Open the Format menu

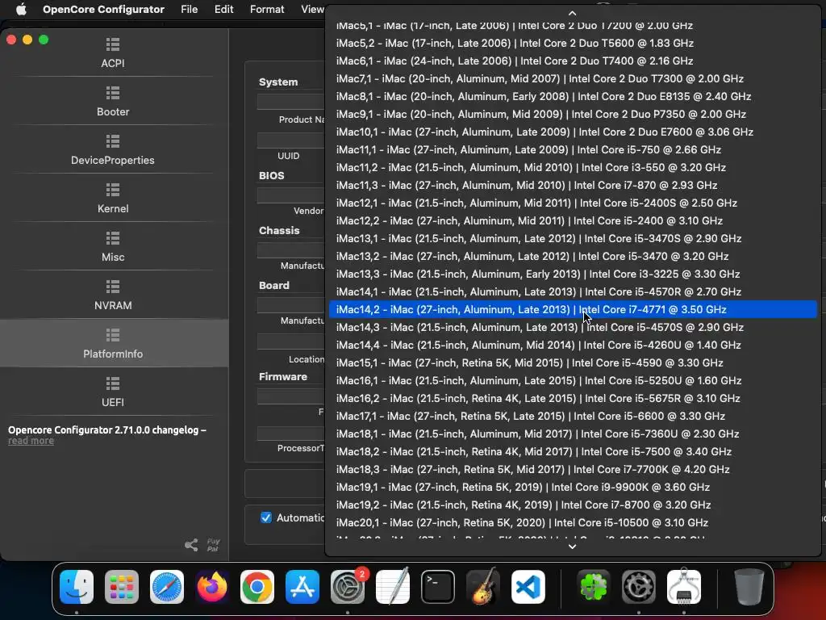(267, 10)
